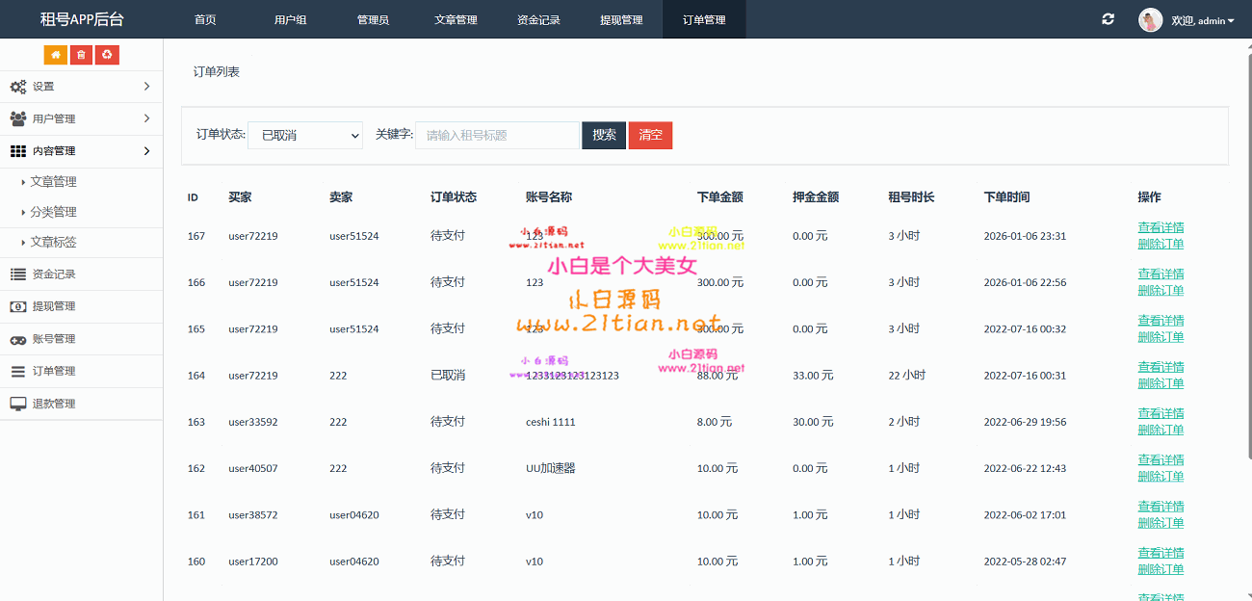
Task: Click the admin avatar picture
Action: tap(1151, 19)
